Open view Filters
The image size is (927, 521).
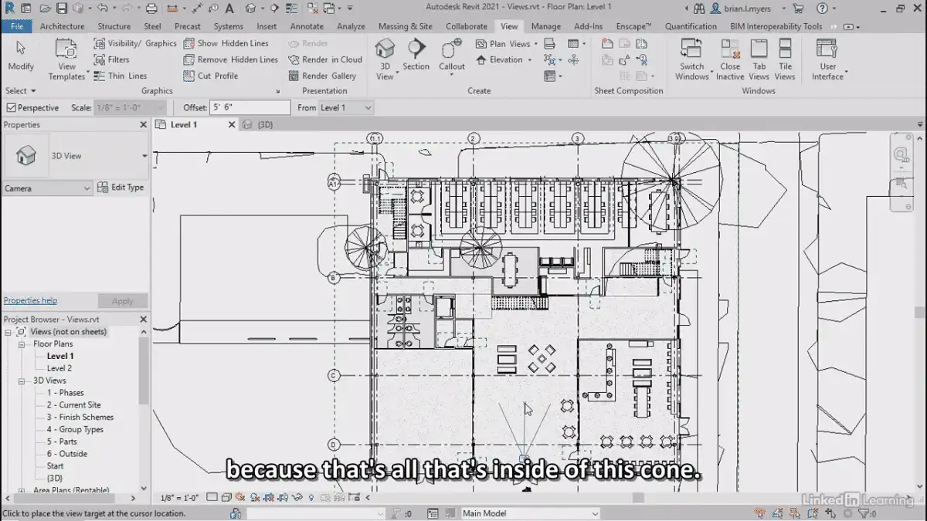tap(112, 59)
